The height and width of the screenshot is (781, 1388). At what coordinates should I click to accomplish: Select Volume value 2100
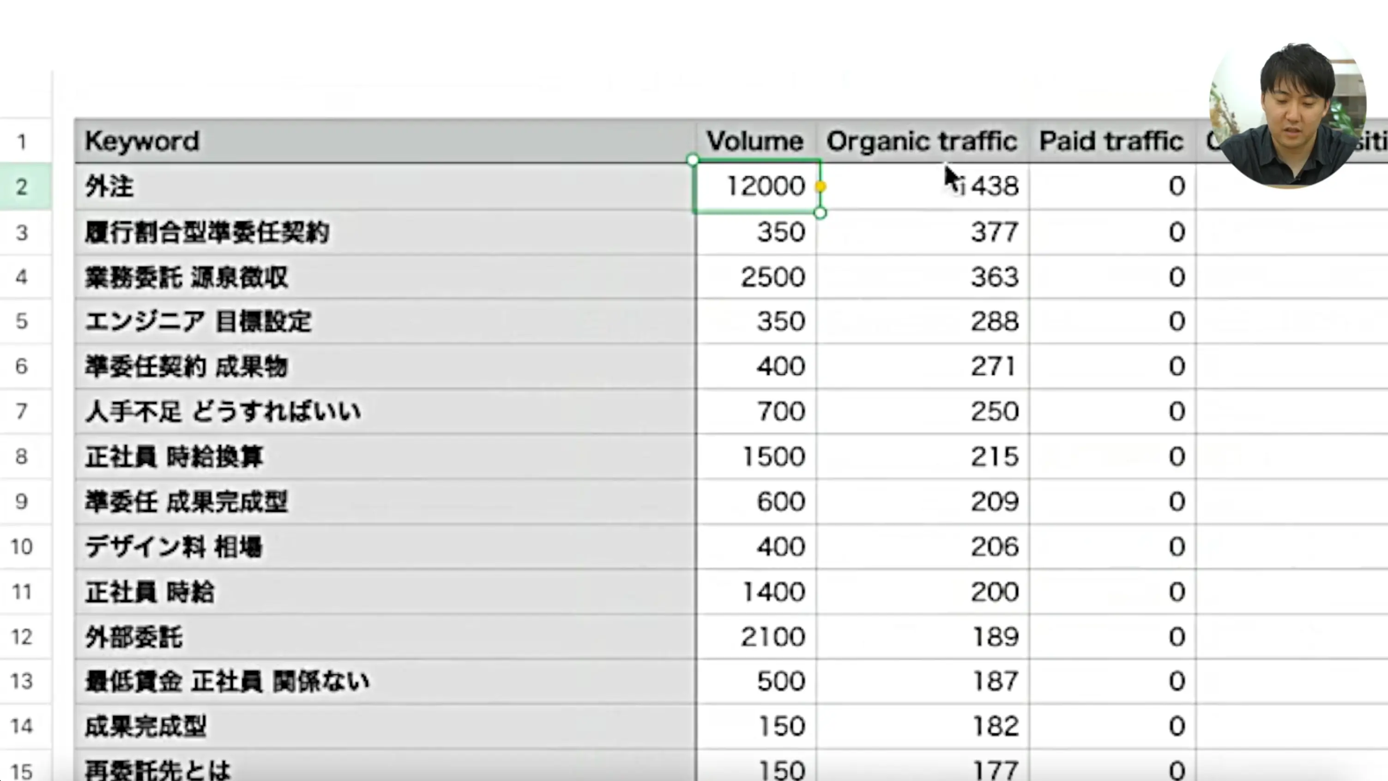tap(756, 637)
